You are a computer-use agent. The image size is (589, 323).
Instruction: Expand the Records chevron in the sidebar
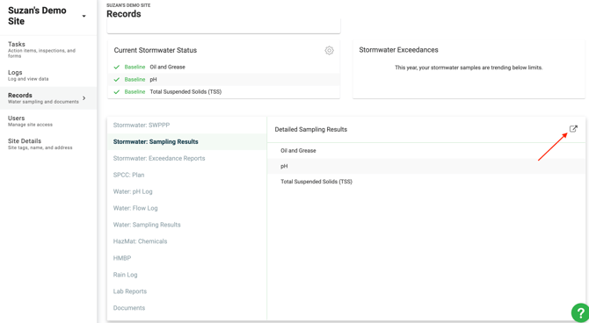[84, 98]
